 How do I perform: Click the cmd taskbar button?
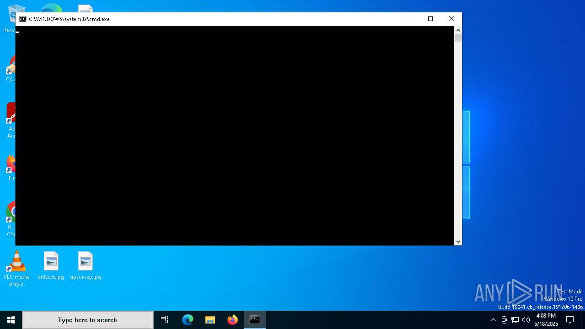point(255,320)
